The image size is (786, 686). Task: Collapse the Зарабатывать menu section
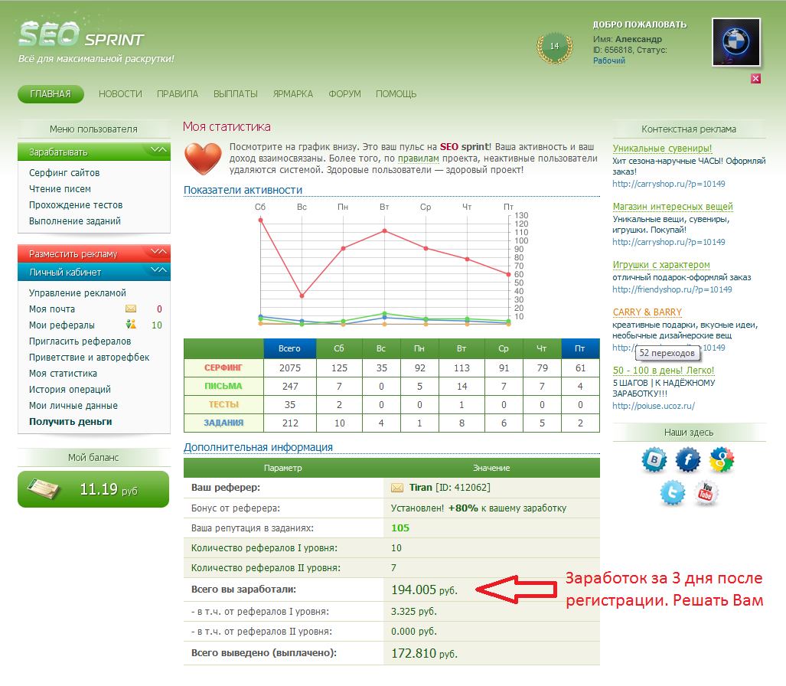94,152
